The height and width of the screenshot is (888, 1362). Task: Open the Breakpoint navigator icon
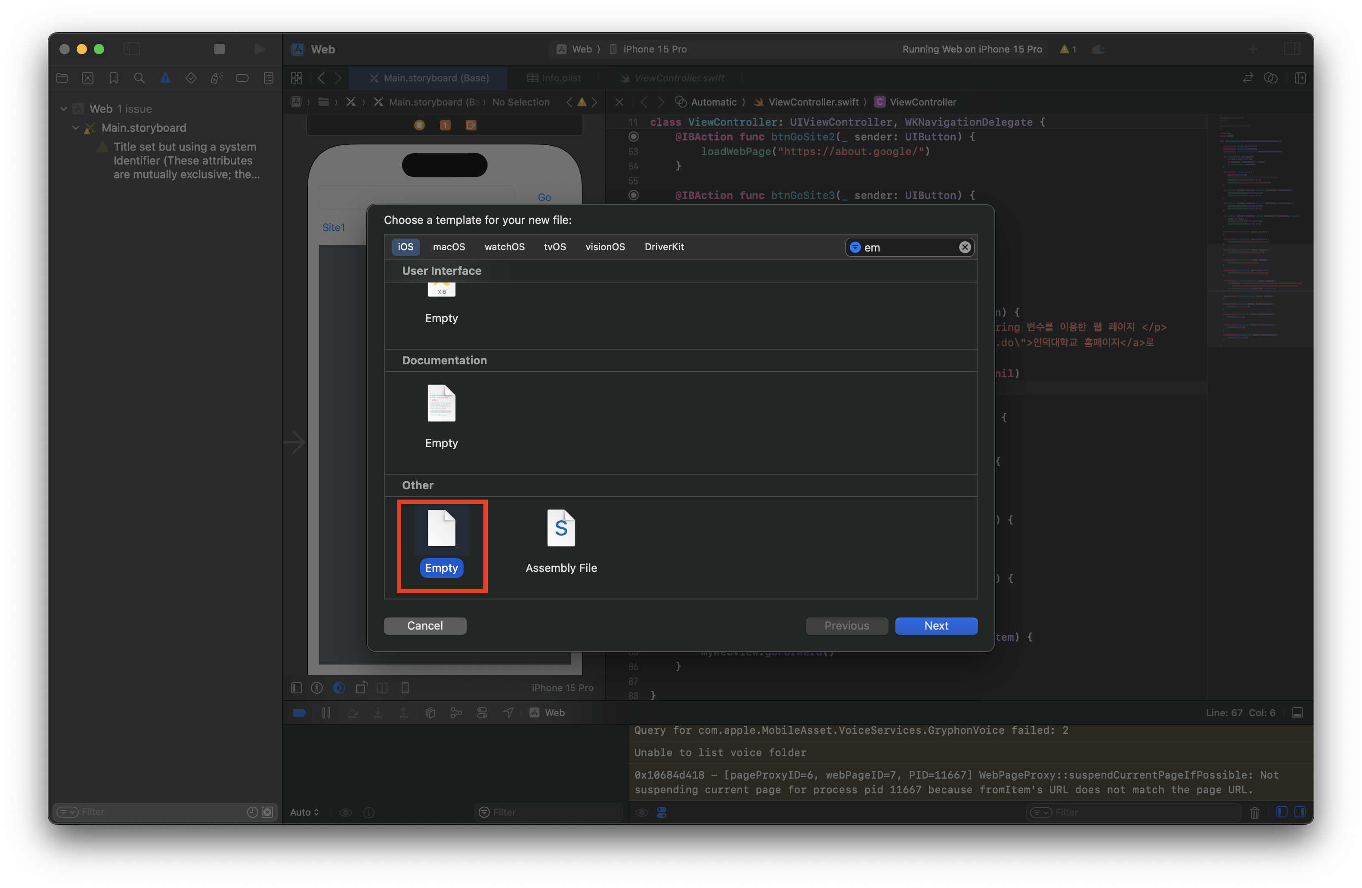pyautogui.click(x=243, y=78)
